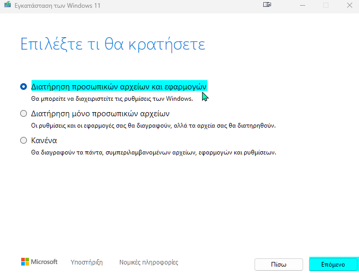Open the 'Υποστήριξη' link
Viewport: 359px width, 279px height.
click(86, 262)
